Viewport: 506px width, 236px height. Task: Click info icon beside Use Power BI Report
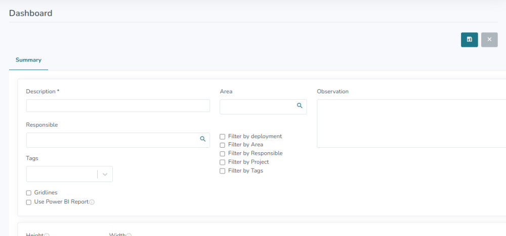coord(92,202)
